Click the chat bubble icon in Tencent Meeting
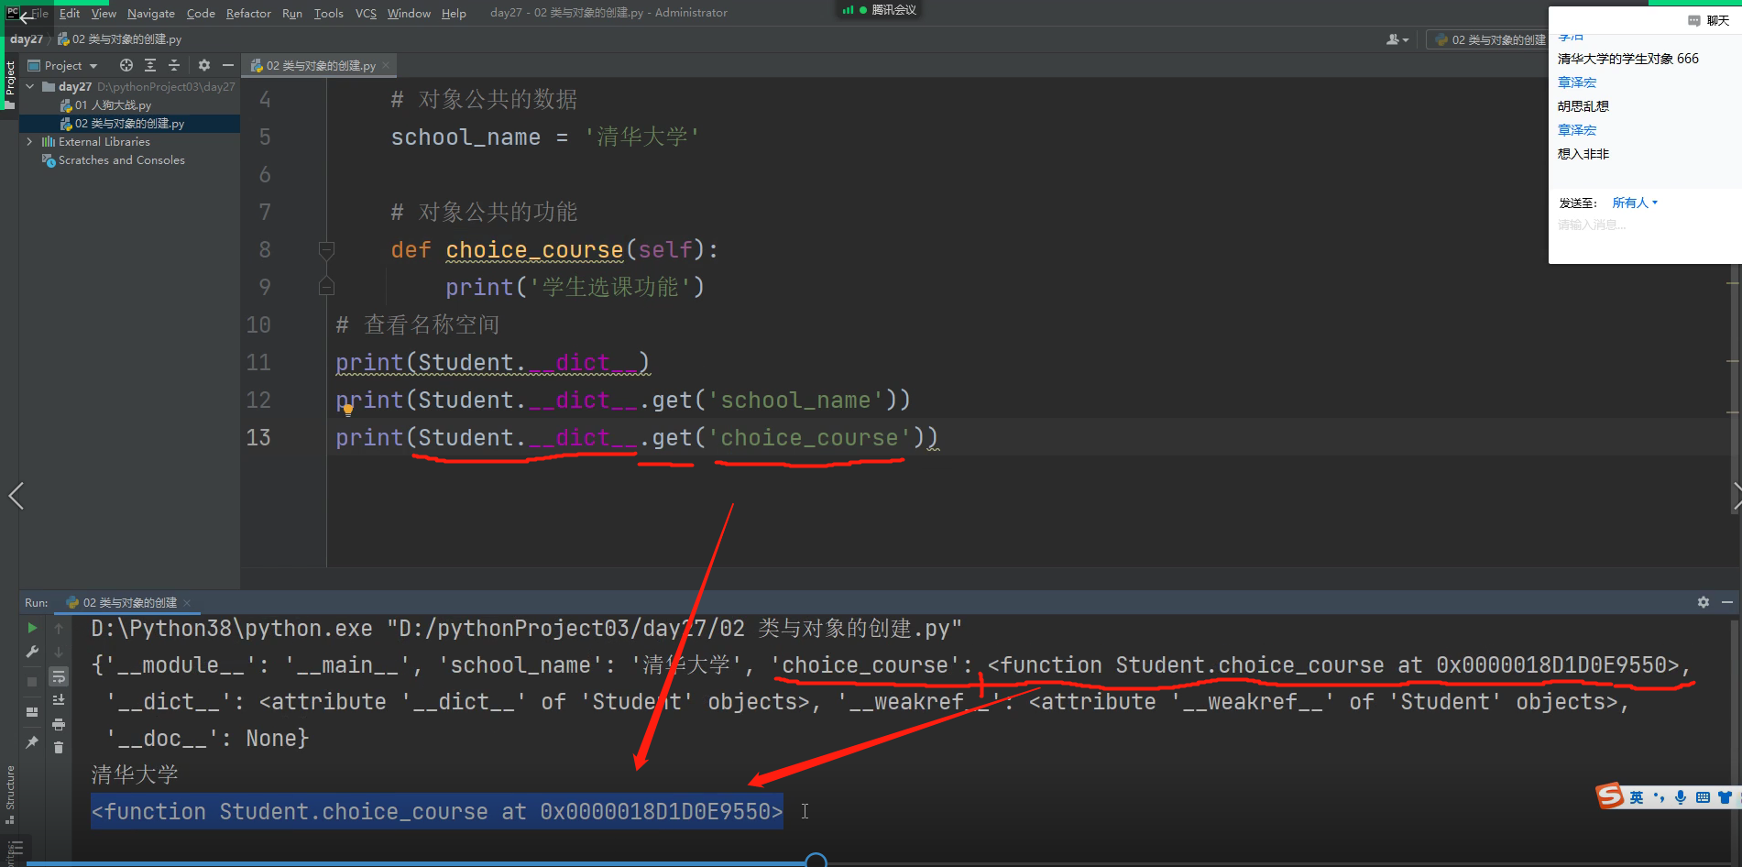This screenshot has height=867, width=1742. (x=1694, y=20)
